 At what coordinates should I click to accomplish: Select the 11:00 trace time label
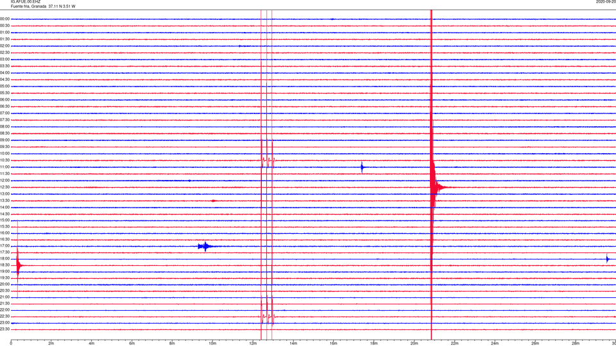[x=4, y=167]
